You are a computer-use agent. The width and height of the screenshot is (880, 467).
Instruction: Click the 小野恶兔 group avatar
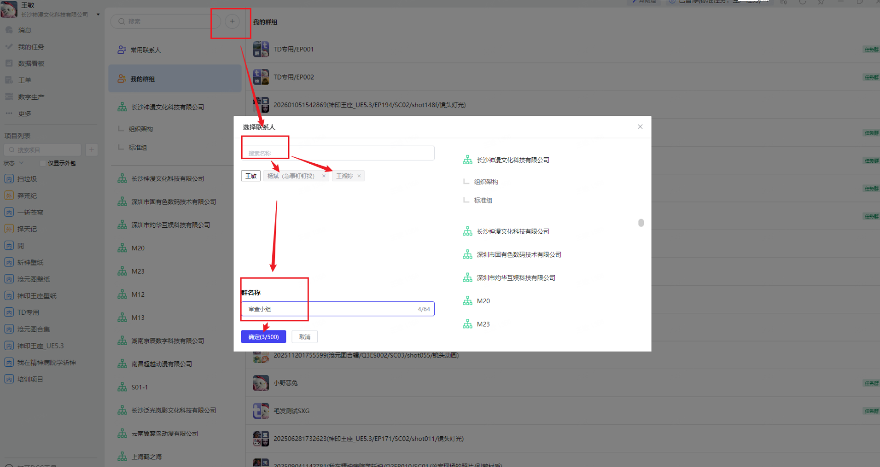[x=261, y=383]
